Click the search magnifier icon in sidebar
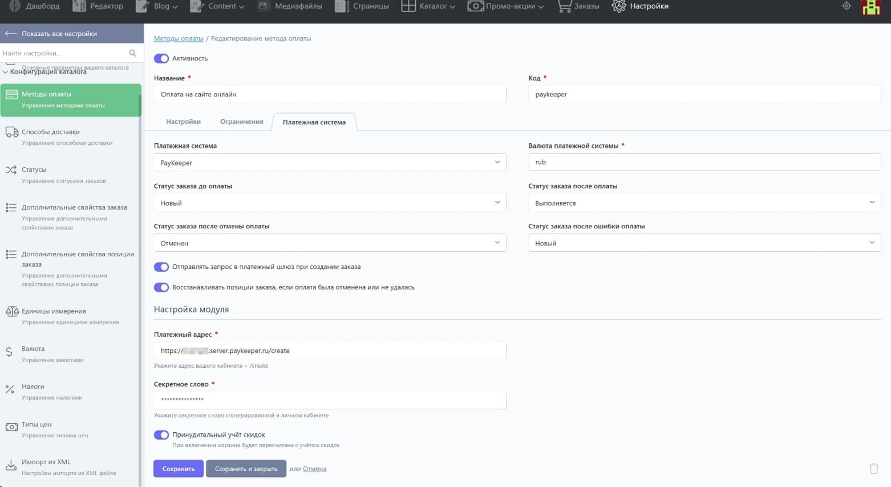Image resolution: width=891 pixels, height=487 pixels. click(133, 53)
